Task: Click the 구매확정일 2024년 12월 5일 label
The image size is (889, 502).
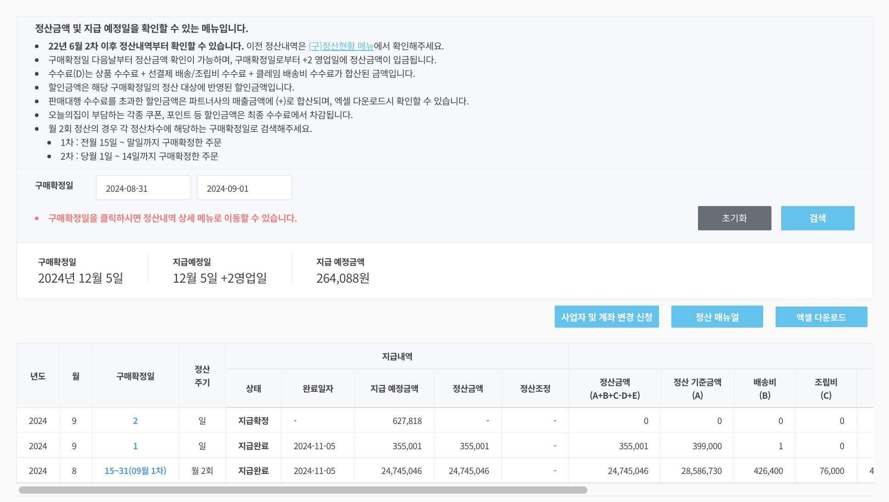Action: point(80,277)
